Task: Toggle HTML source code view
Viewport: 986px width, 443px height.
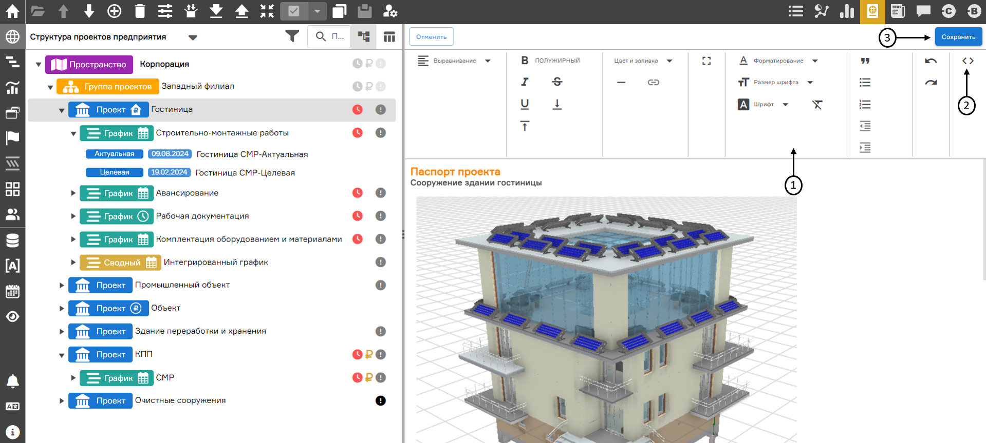Action: [x=968, y=61]
